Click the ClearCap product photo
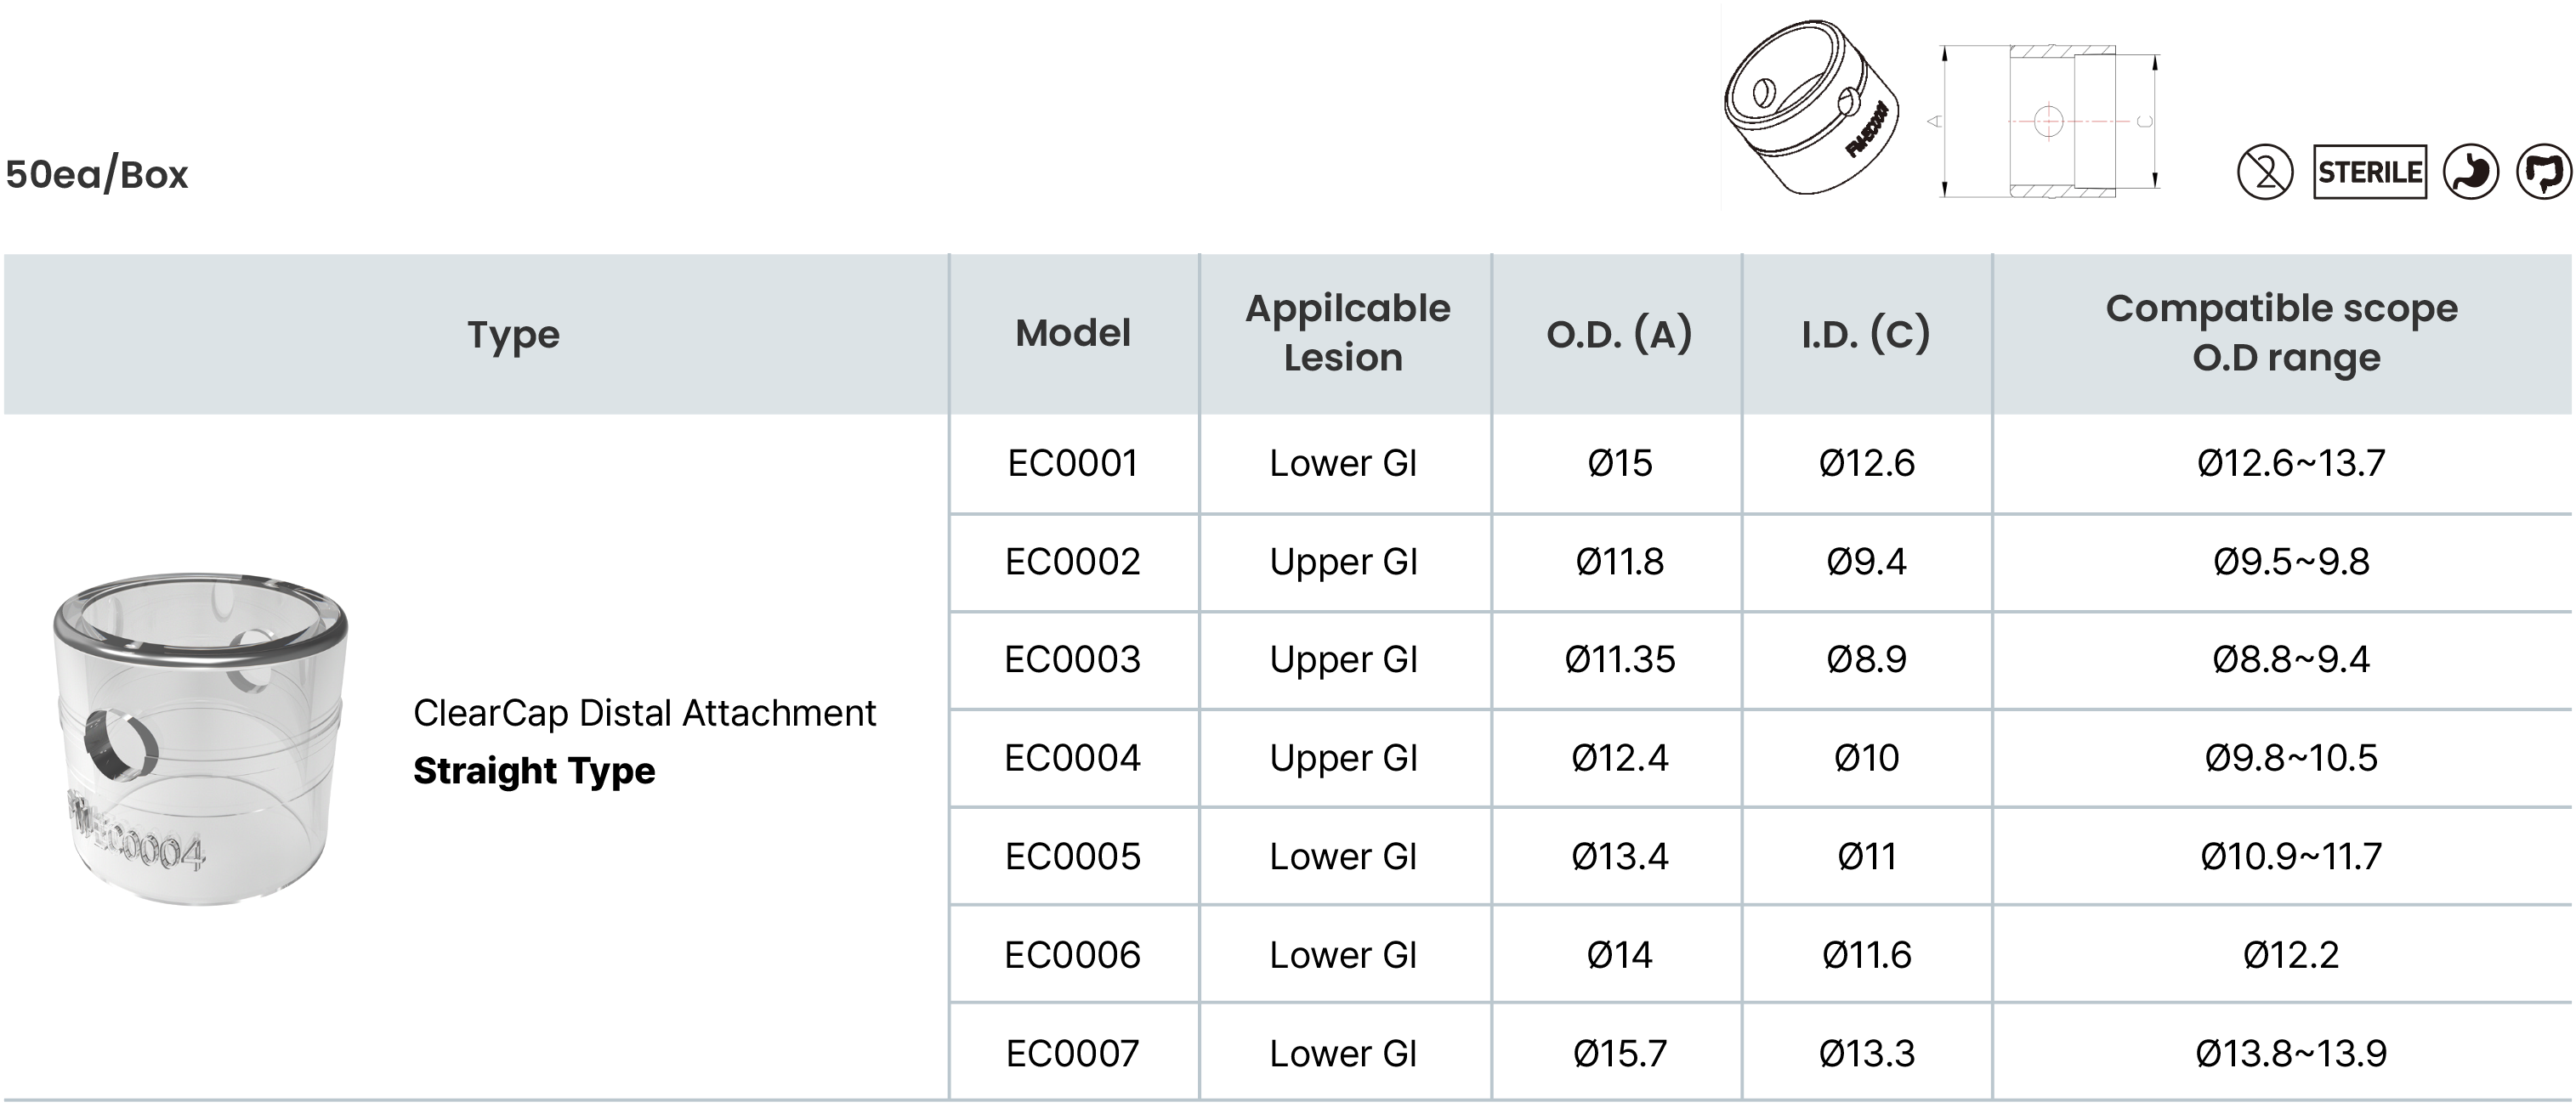The image size is (2576, 1108). click(200, 739)
